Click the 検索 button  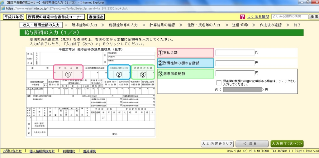tap(314, 17)
